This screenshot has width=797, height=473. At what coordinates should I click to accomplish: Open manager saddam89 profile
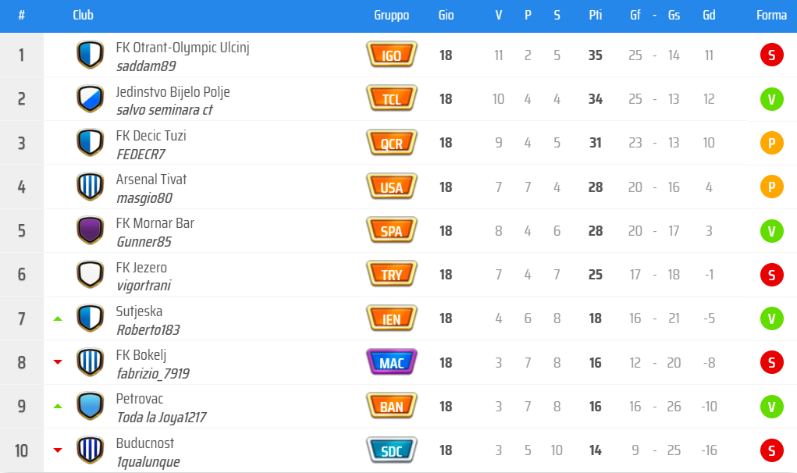point(146,66)
